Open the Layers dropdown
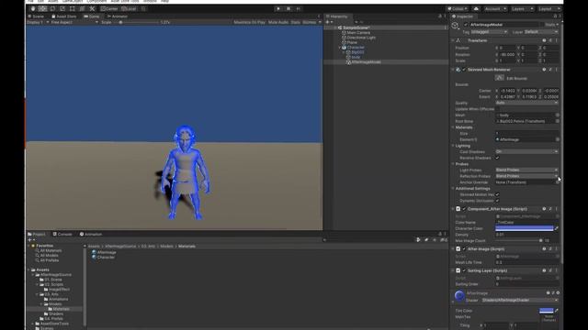 click(522, 8)
